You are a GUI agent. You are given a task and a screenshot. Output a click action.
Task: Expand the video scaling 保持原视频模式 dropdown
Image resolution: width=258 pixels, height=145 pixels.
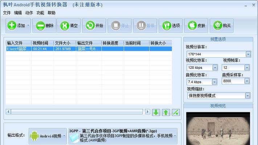247,96
